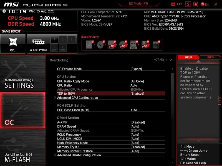This screenshot has height=166, width=222.
Task: Open M-FLASH to flash BIOS from USB
Action: [23, 148]
